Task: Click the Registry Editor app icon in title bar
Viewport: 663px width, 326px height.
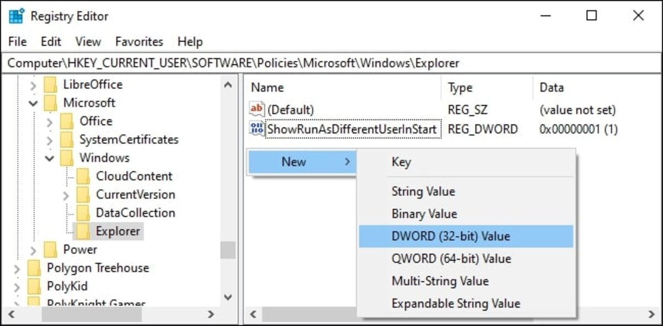Action: click(17, 16)
